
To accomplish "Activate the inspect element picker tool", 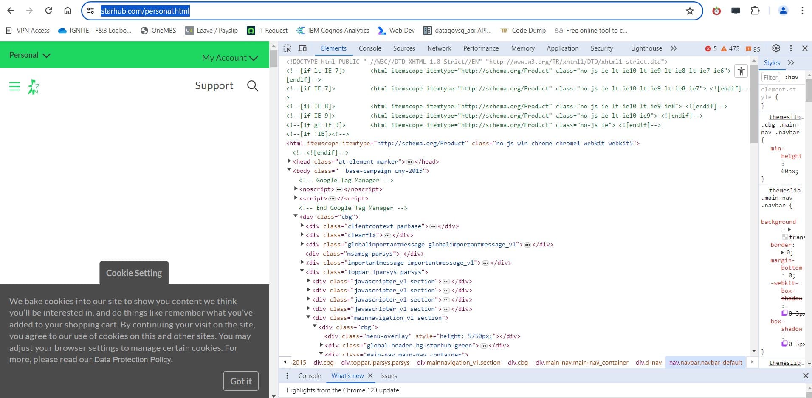I will (288, 48).
